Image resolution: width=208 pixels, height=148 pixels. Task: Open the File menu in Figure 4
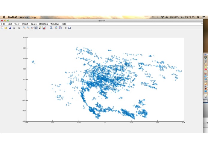[x=3, y=24]
